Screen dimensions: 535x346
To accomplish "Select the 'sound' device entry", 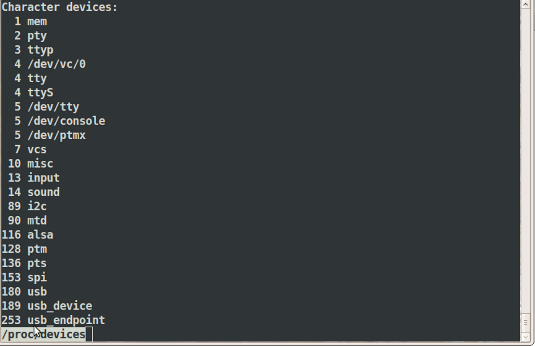I will 43,192.
